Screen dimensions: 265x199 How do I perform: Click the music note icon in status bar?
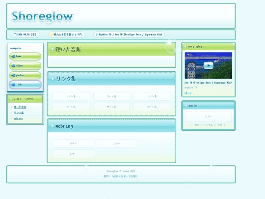pyautogui.click(x=97, y=34)
